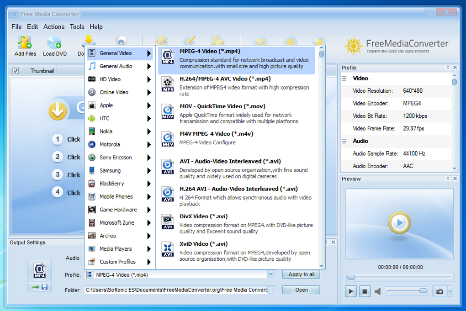Click the Nokia phone icon
The image size is (466, 311).
click(x=92, y=131)
